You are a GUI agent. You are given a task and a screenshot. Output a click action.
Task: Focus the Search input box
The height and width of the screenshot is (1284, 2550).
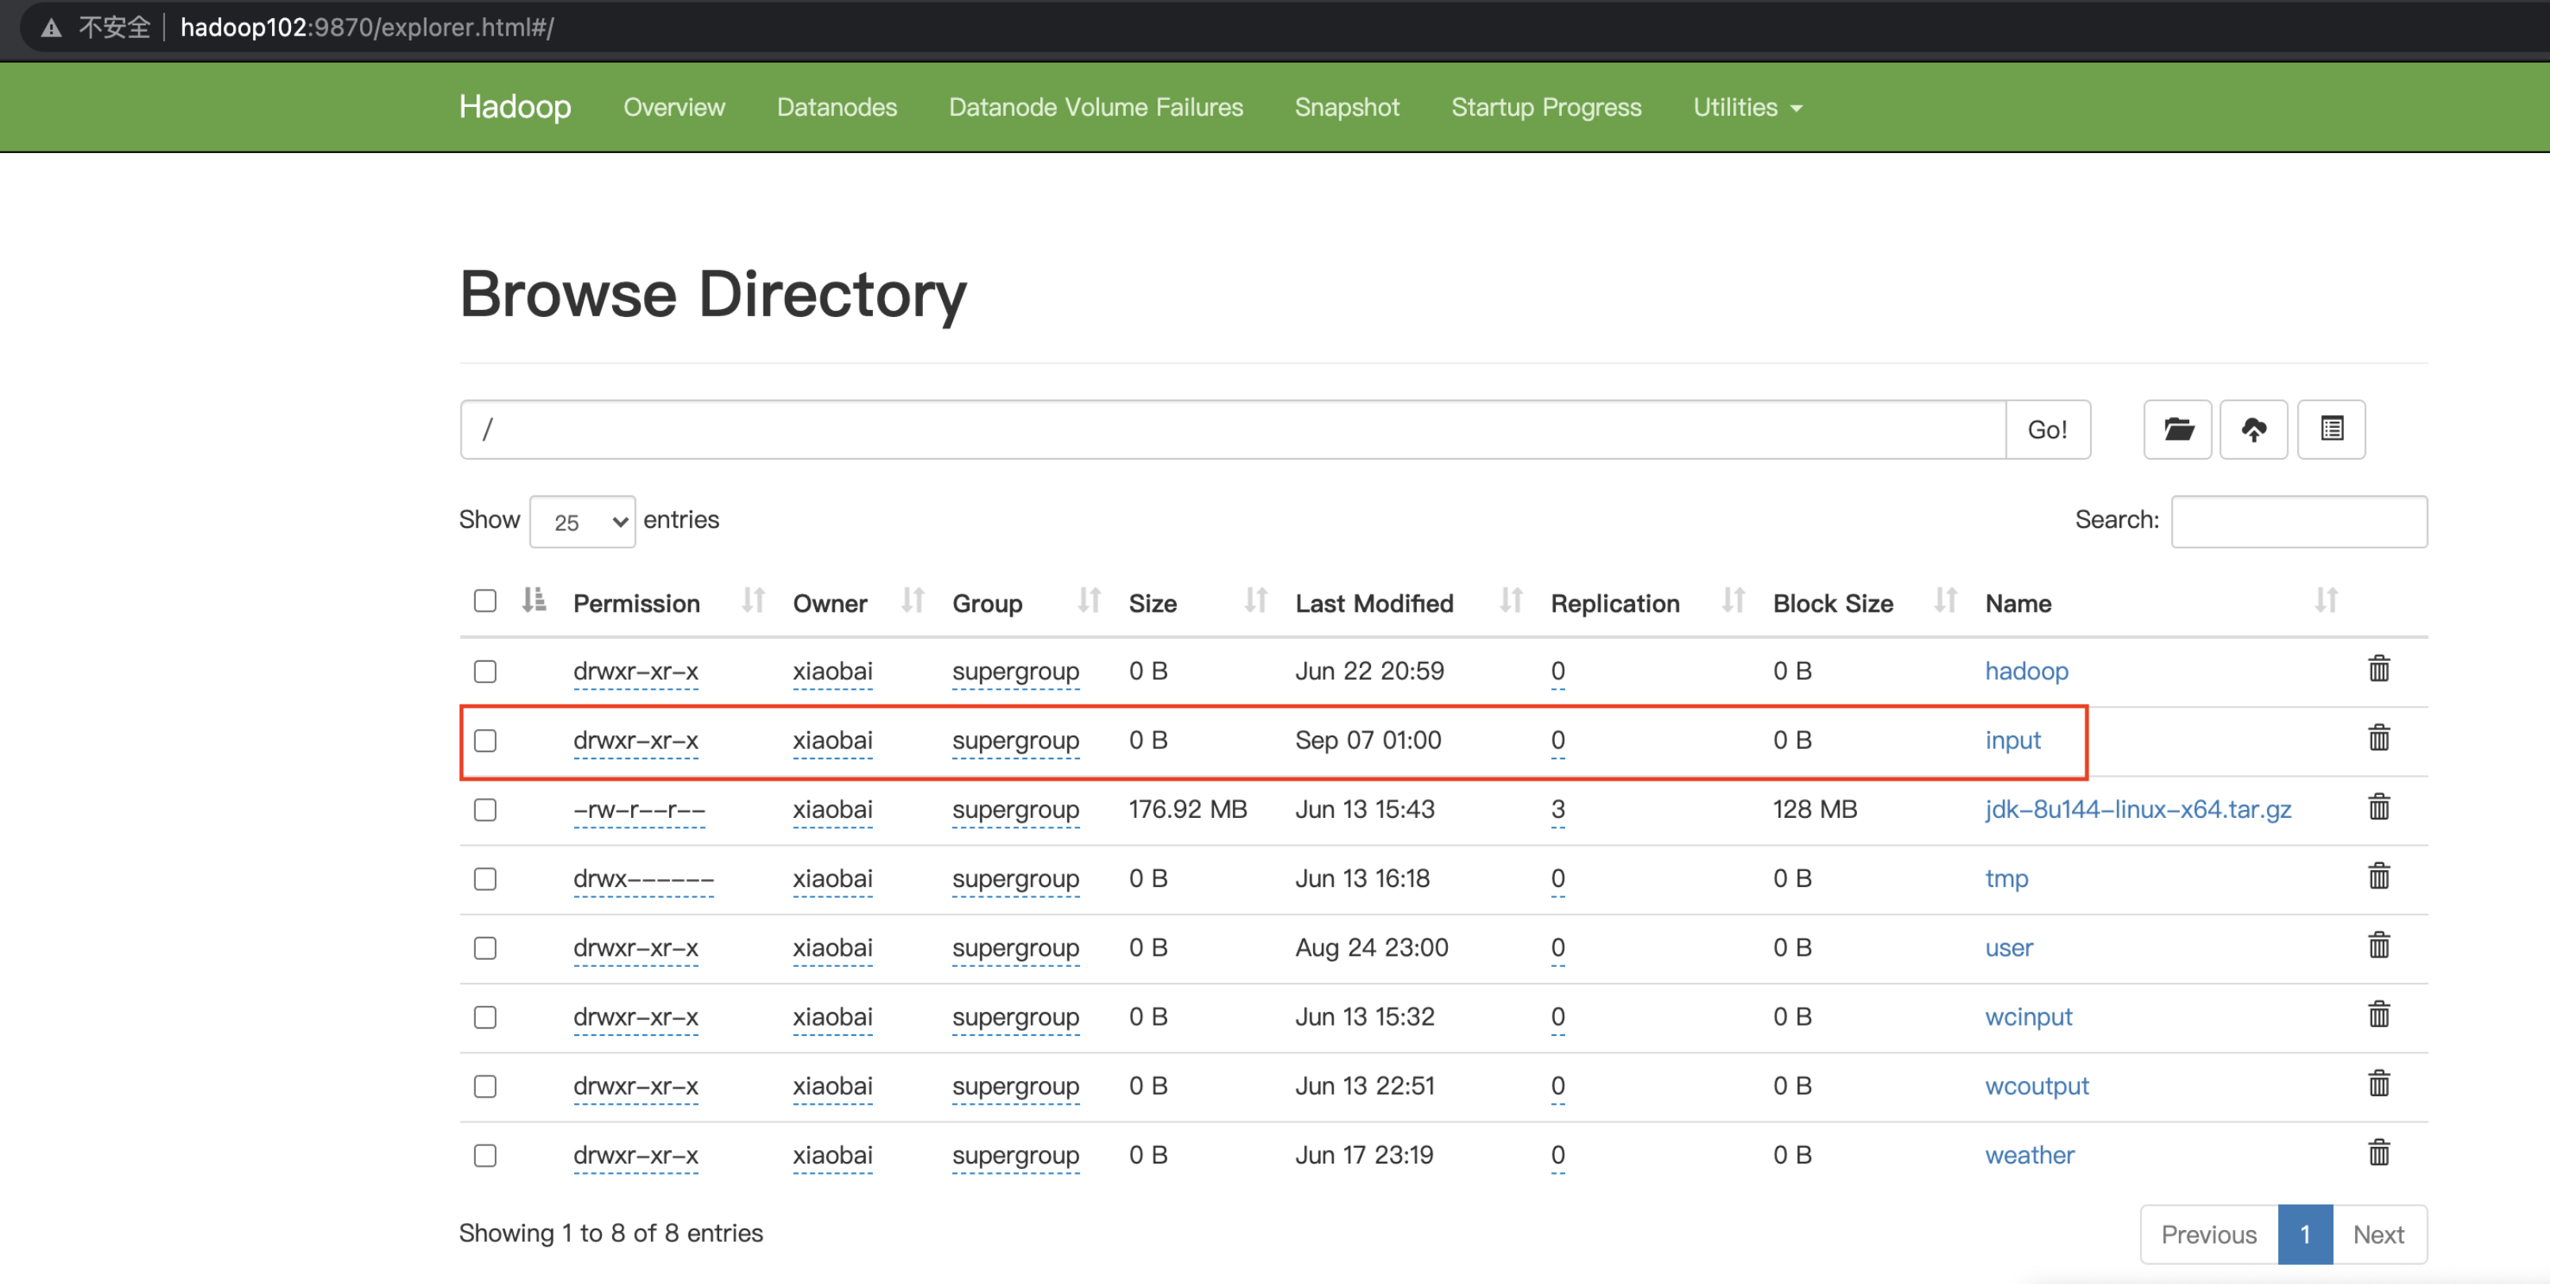point(2299,522)
